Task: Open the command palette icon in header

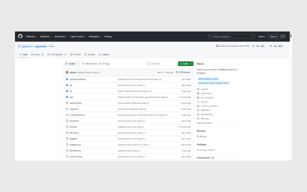Action: coord(252,36)
